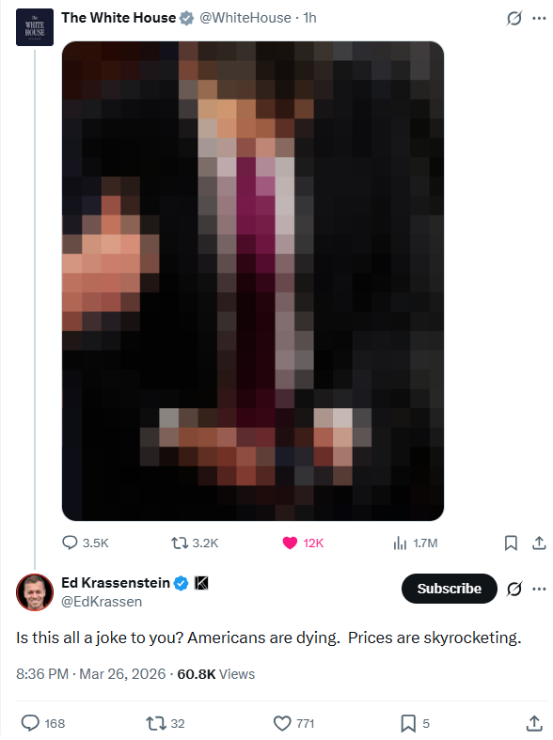553x740 pixels.
Task: Open the pixelated image in White House post
Action: [253, 281]
